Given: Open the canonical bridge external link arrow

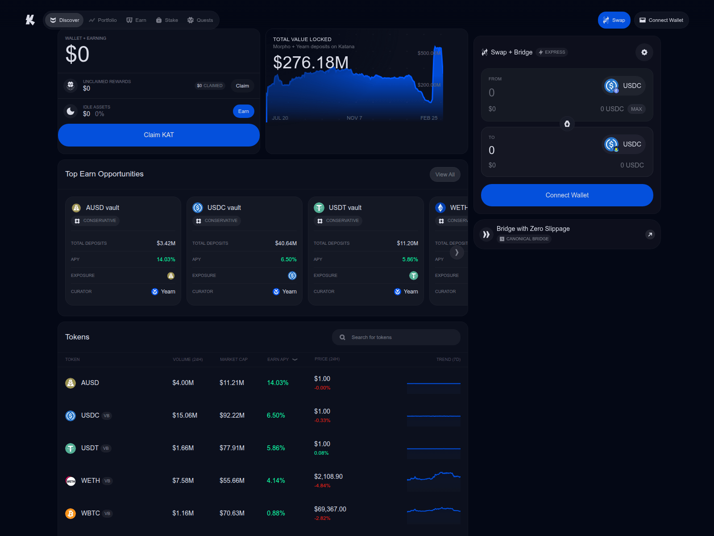Looking at the screenshot, I should point(650,234).
